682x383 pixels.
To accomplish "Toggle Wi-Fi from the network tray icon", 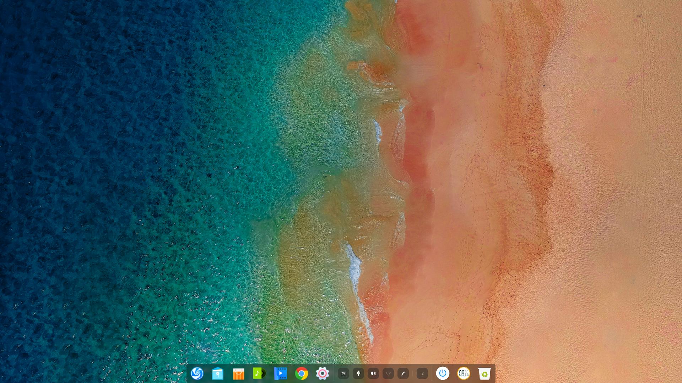I will 388,373.
